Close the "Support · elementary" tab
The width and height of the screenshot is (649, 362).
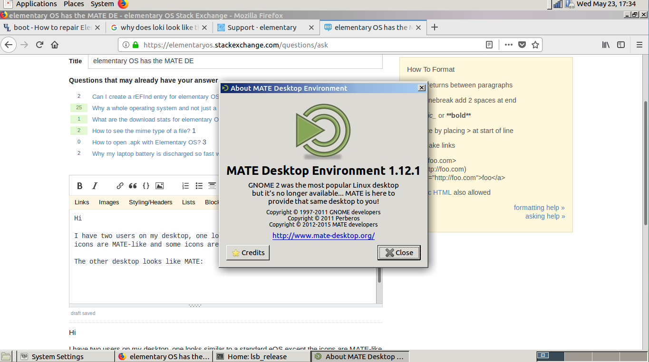311,28
